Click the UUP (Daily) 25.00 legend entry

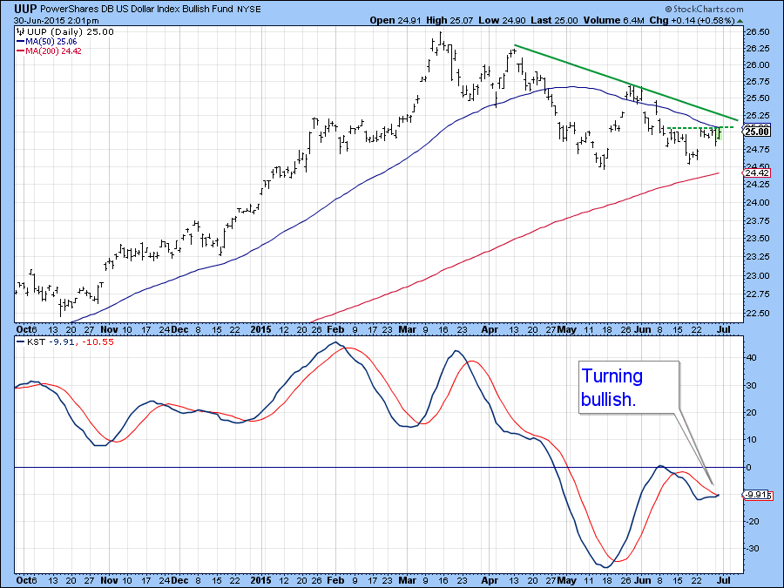tap(71, 32)
